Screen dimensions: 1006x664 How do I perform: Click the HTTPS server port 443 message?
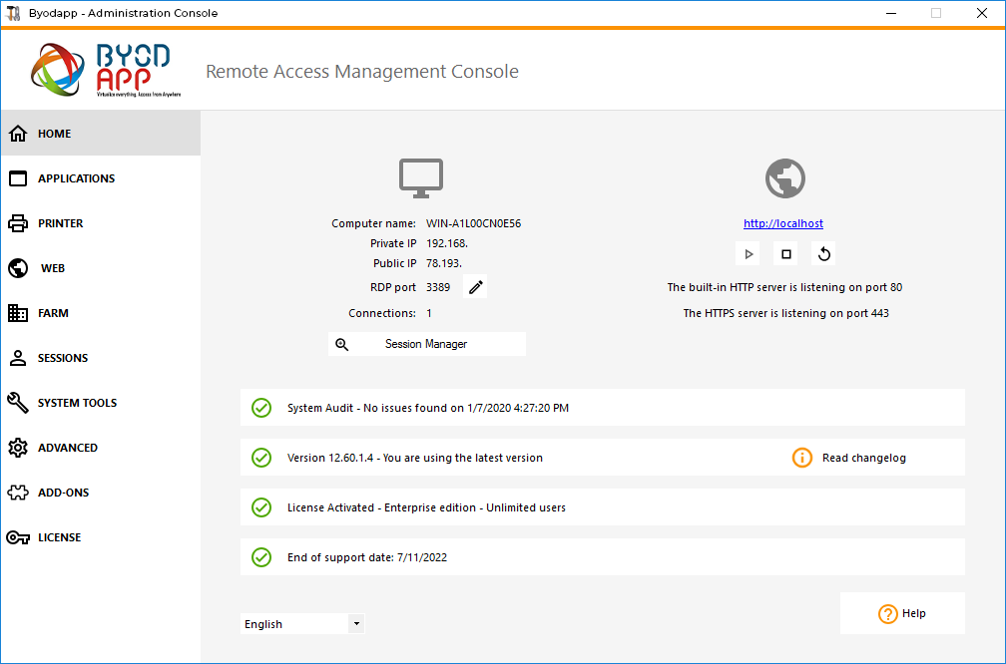(x=786, y=313)
